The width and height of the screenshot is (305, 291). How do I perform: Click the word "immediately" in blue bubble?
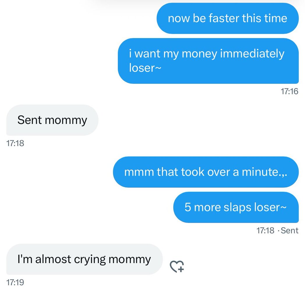click(252, 54)
